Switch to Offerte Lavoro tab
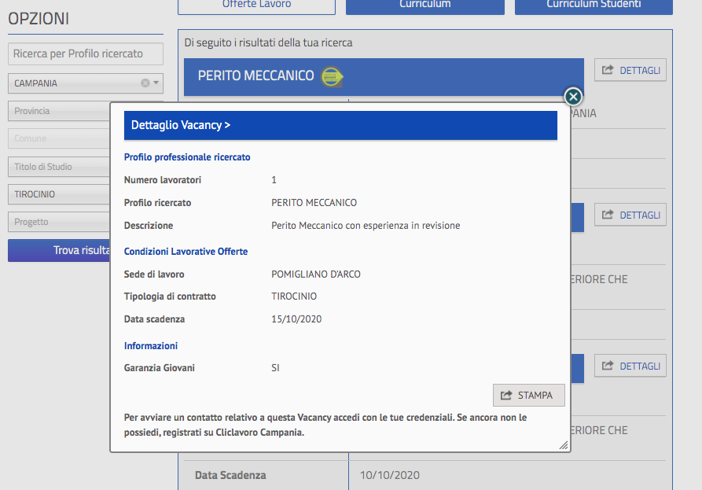The image size is (702, 490). click(256, 6)
